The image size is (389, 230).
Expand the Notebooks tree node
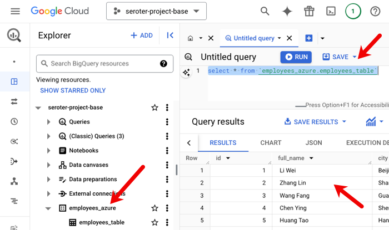pos(49,151)
